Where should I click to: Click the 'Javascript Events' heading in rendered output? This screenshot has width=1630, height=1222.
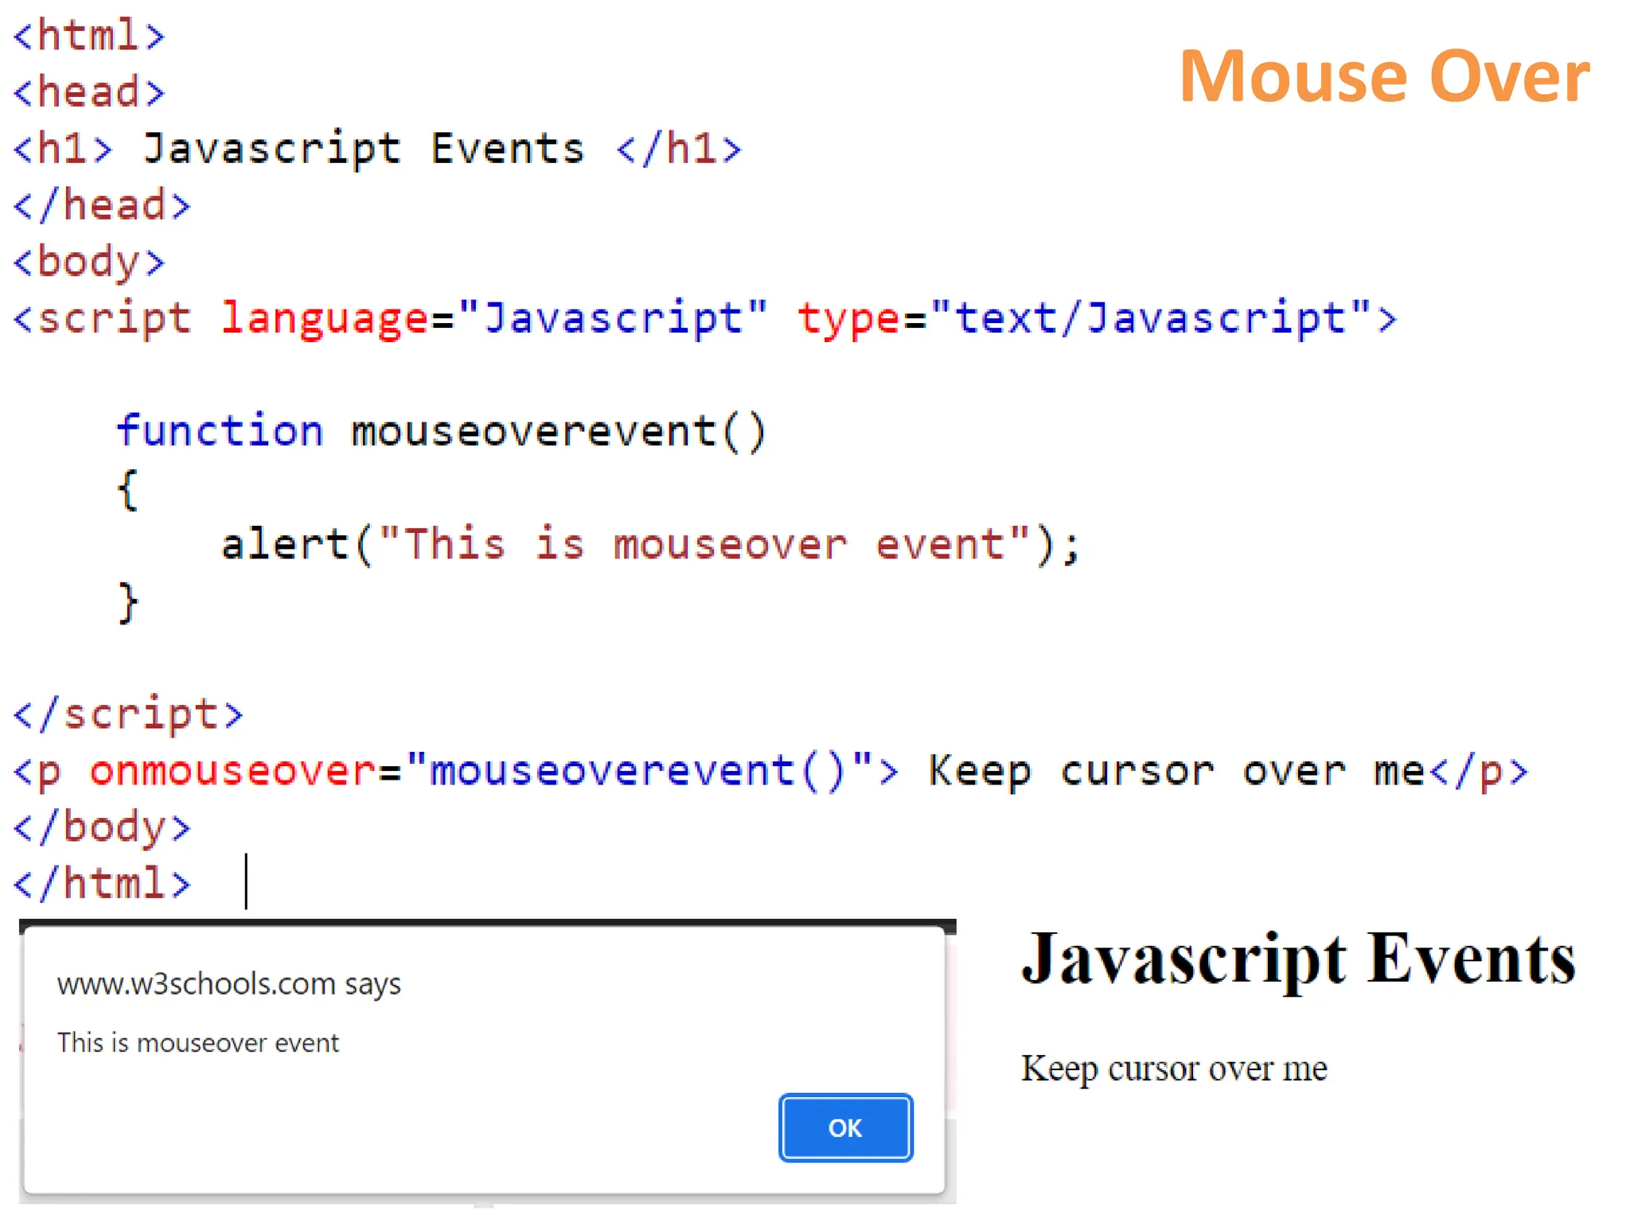point(1298,959)
